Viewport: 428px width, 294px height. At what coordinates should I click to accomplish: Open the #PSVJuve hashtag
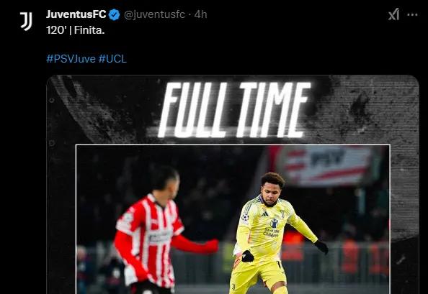(71, 59)
